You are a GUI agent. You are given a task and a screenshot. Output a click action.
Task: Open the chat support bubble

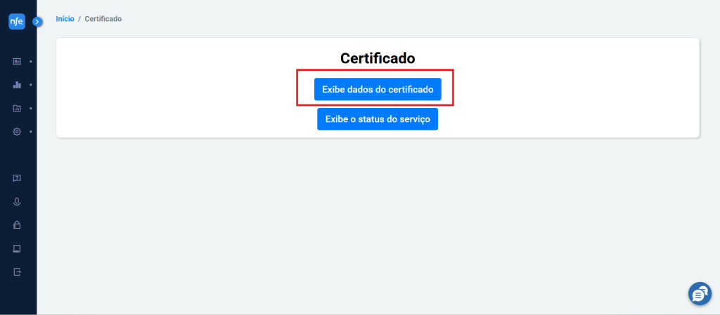[x=700, y=293]
